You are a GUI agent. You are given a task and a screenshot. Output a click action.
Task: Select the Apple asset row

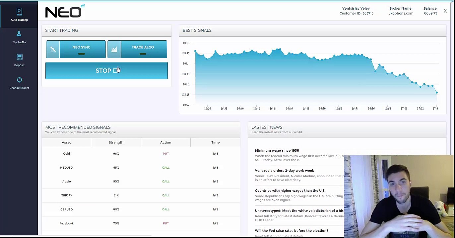click(141, 181)
